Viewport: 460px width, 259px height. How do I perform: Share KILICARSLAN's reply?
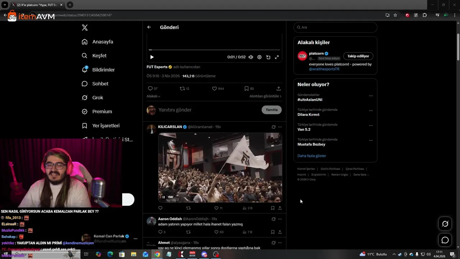click(280, 208)
